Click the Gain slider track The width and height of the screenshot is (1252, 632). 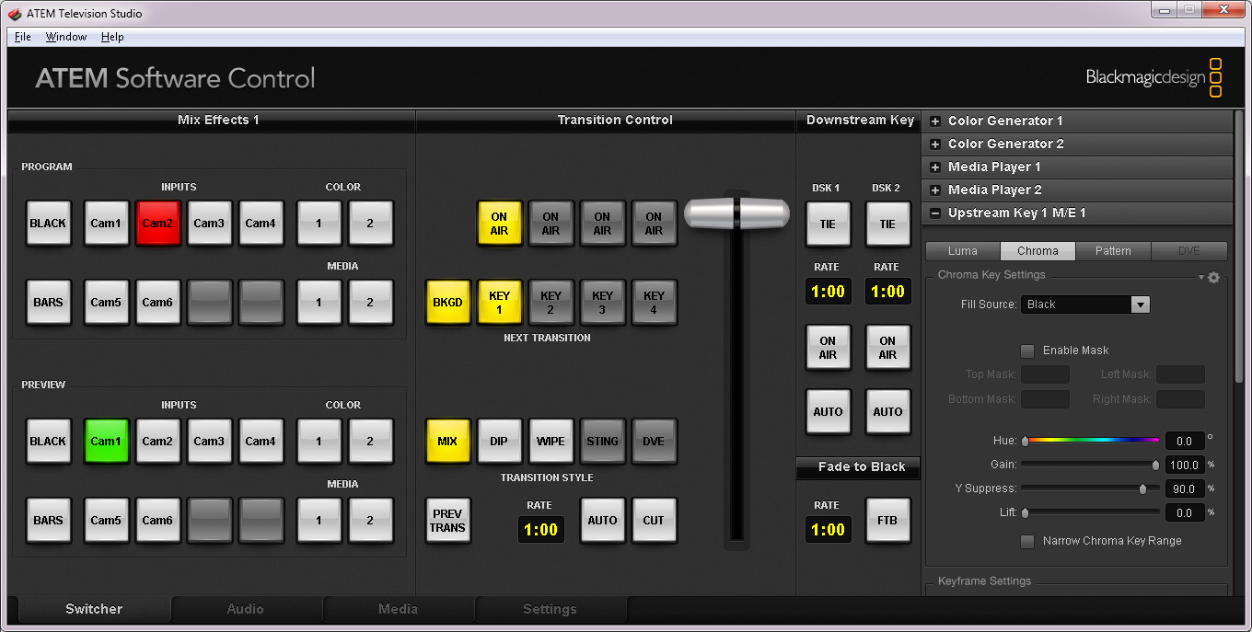1090,465
